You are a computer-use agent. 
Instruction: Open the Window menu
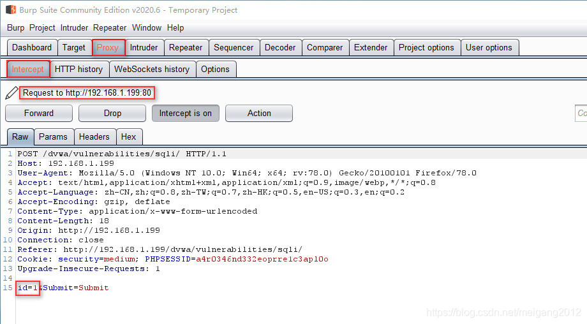[147, 27]
